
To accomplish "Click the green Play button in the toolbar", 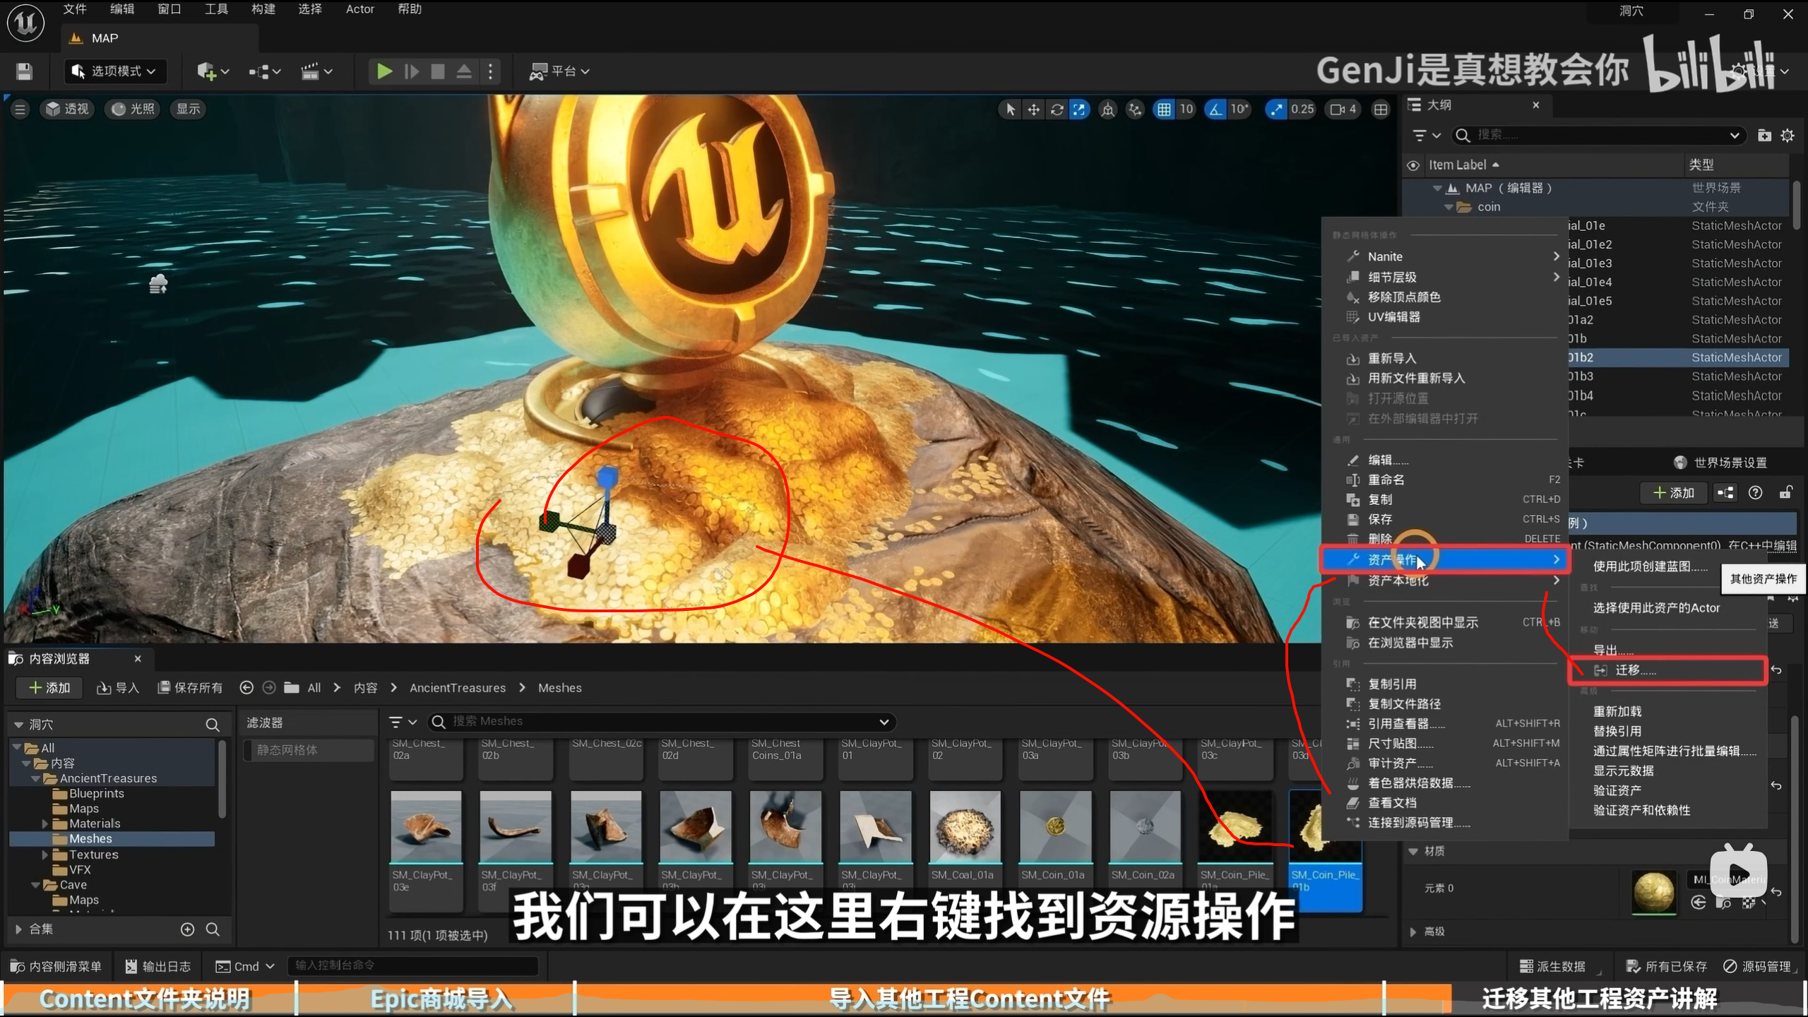I will pos(384,71).
